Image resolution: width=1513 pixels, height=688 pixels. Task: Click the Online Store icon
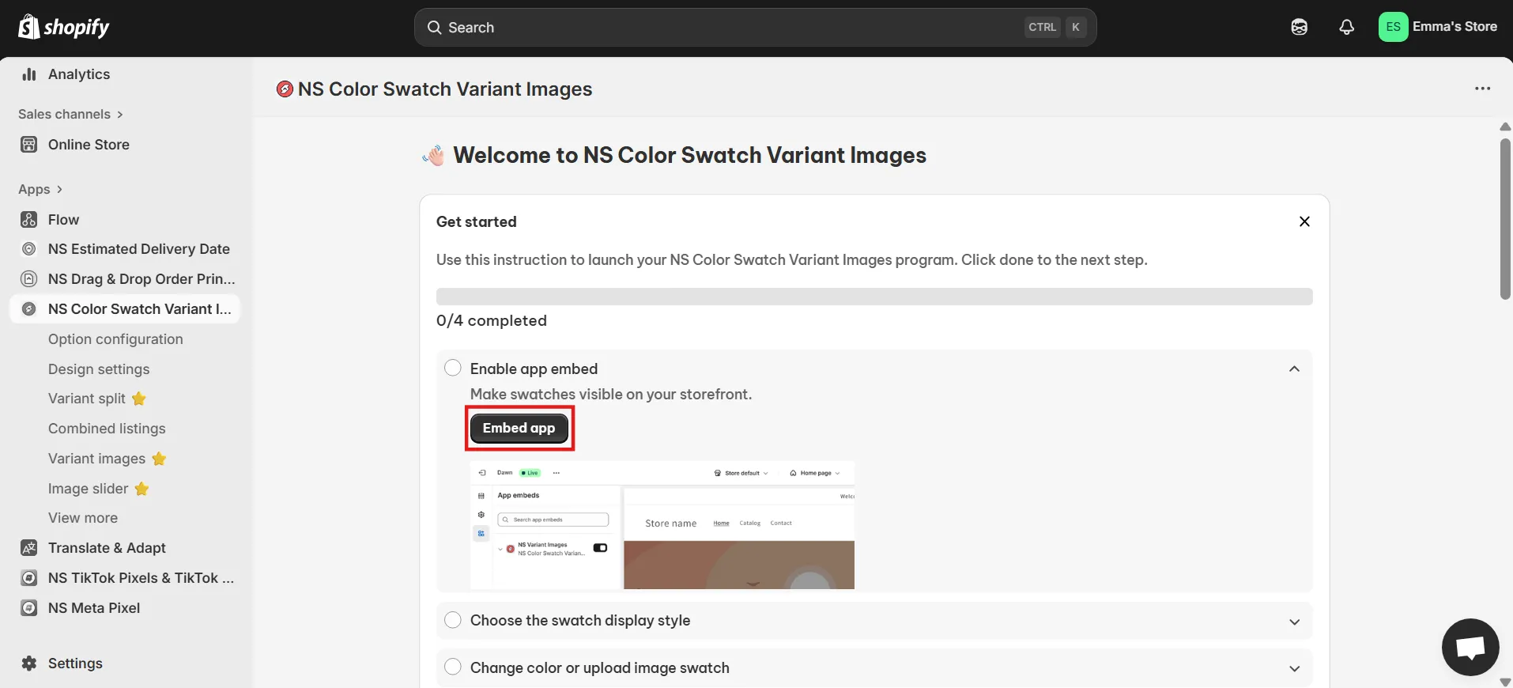coord(29,145)
